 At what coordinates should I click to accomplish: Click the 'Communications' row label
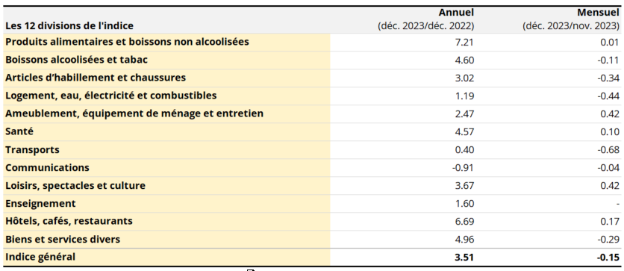47,167
